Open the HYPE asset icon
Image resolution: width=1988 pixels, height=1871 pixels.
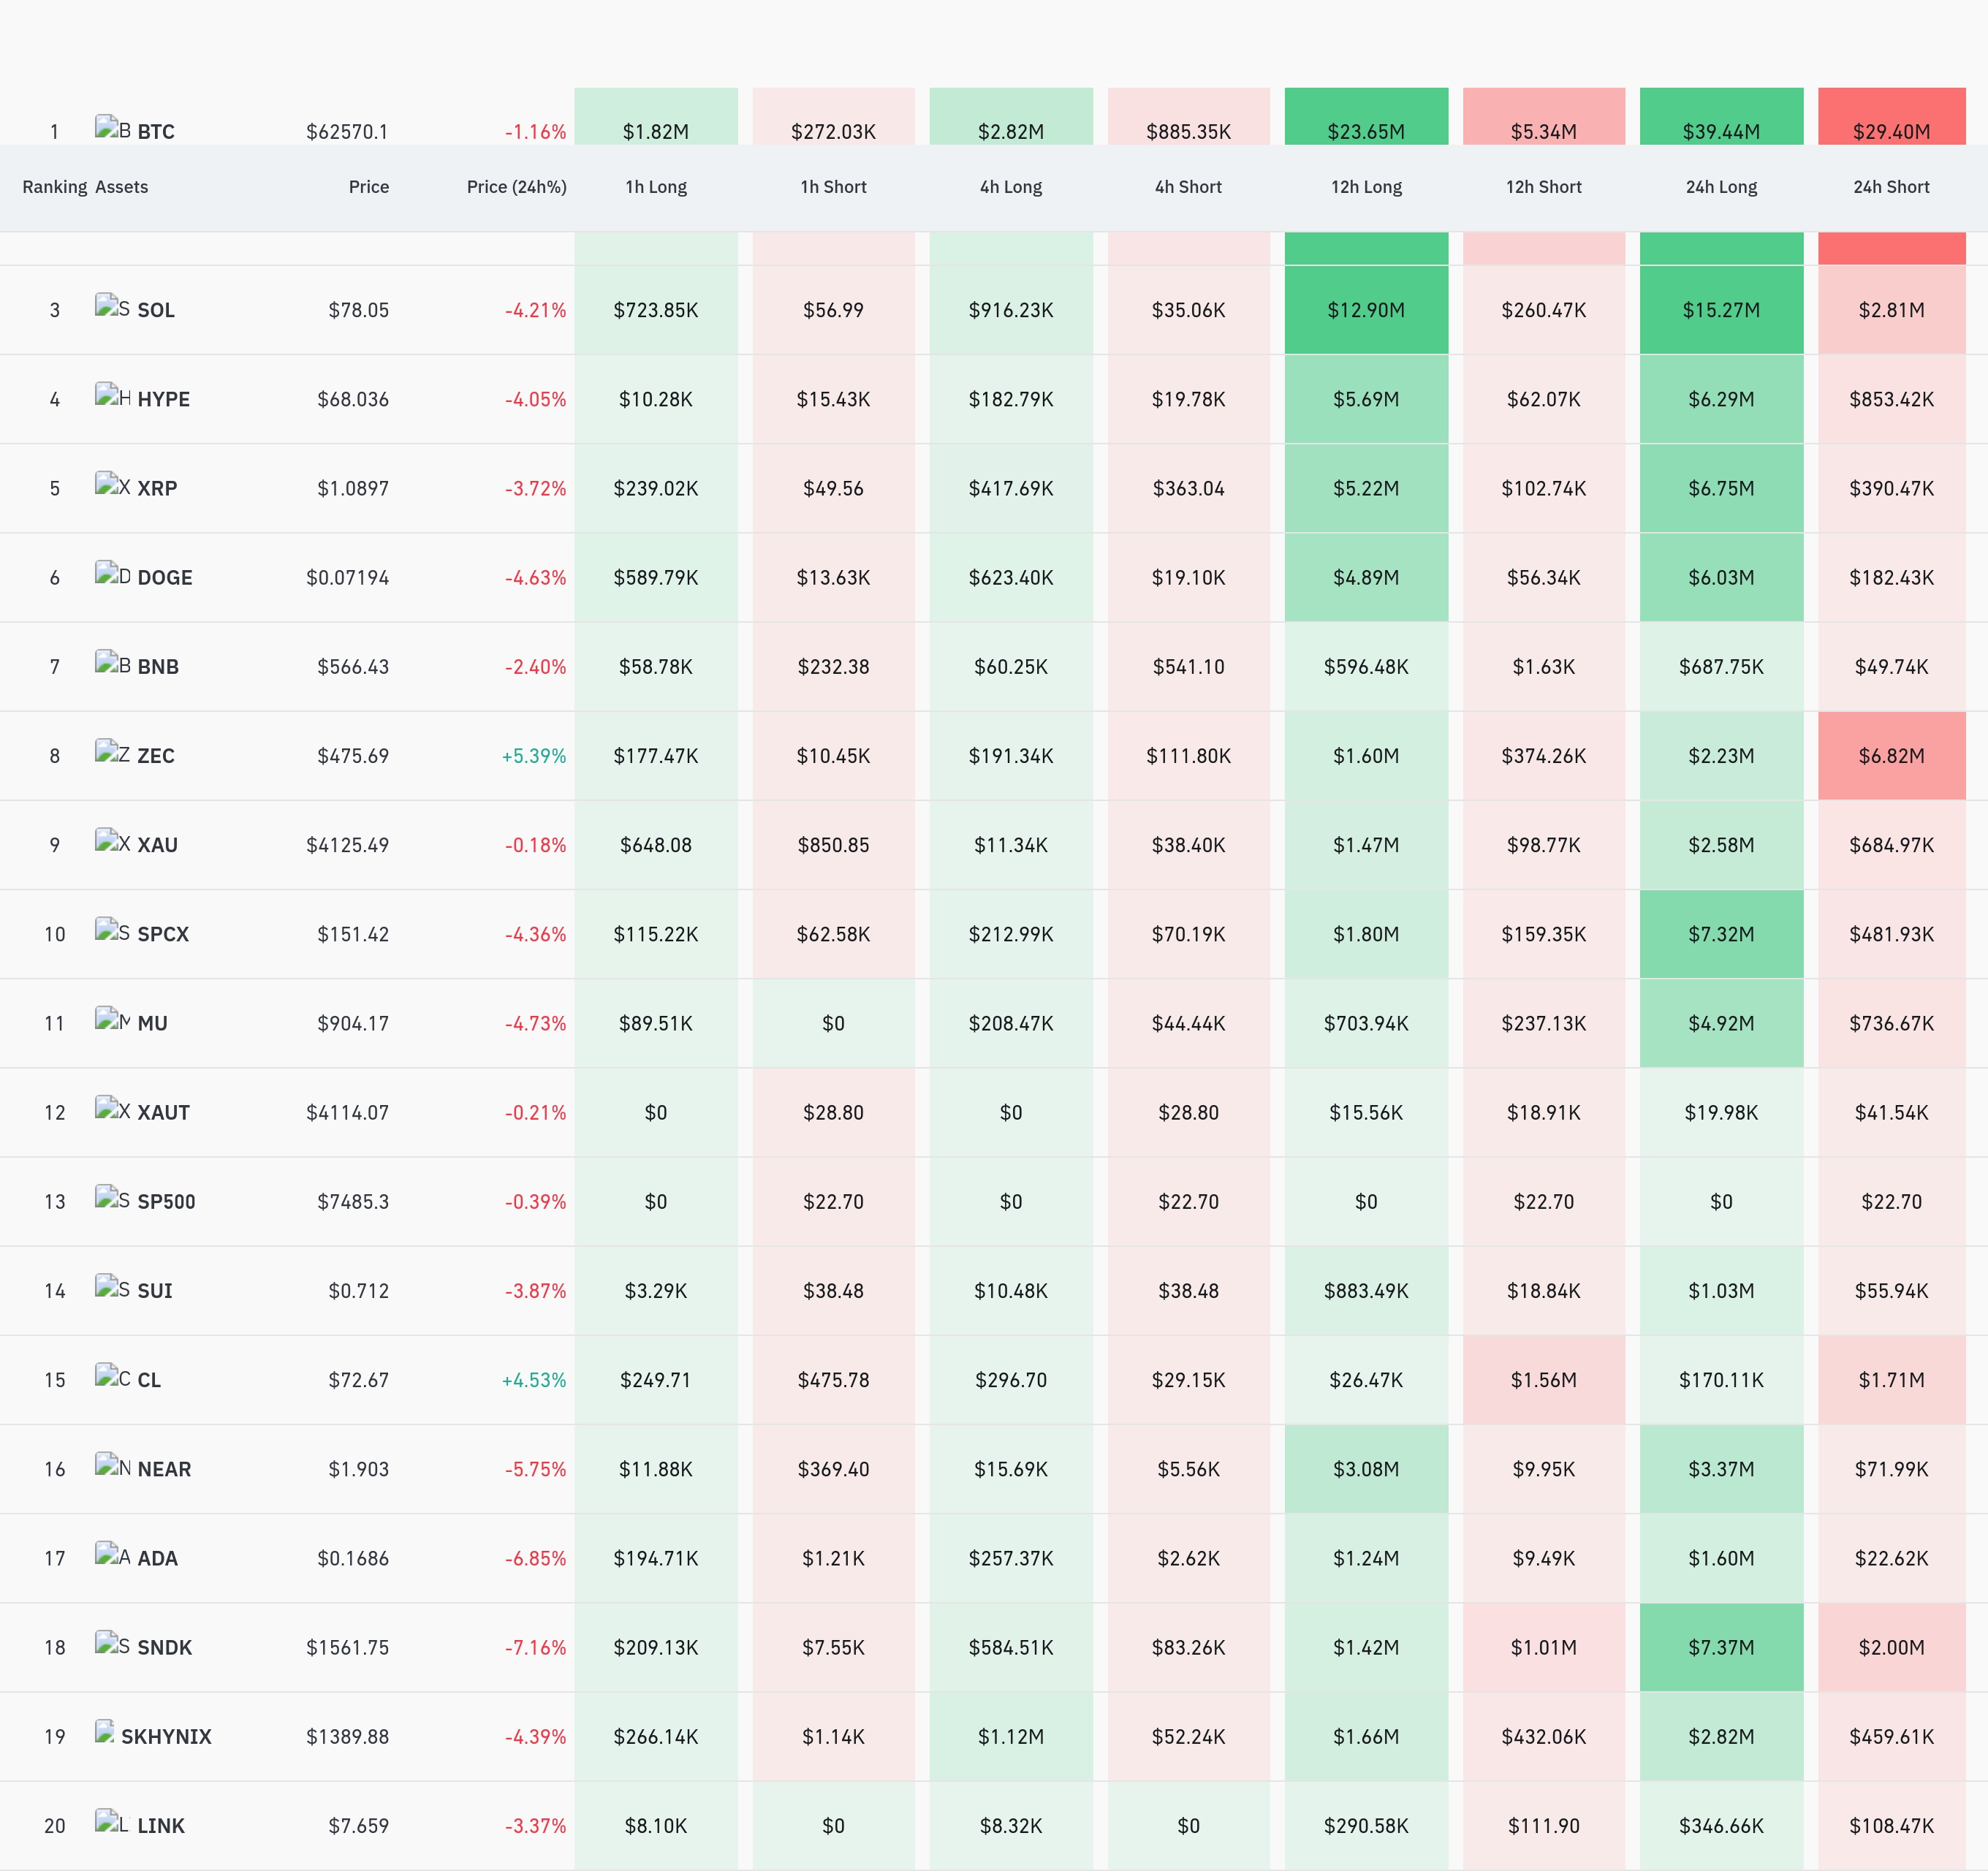pos(113,395)
